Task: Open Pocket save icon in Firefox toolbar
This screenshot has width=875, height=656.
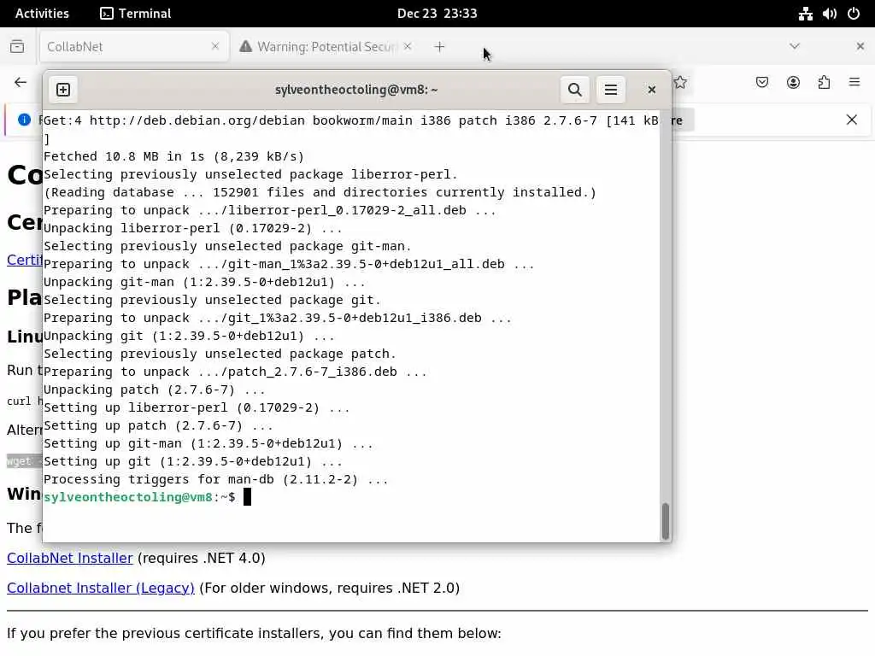Action: click(x=761, y=83)
